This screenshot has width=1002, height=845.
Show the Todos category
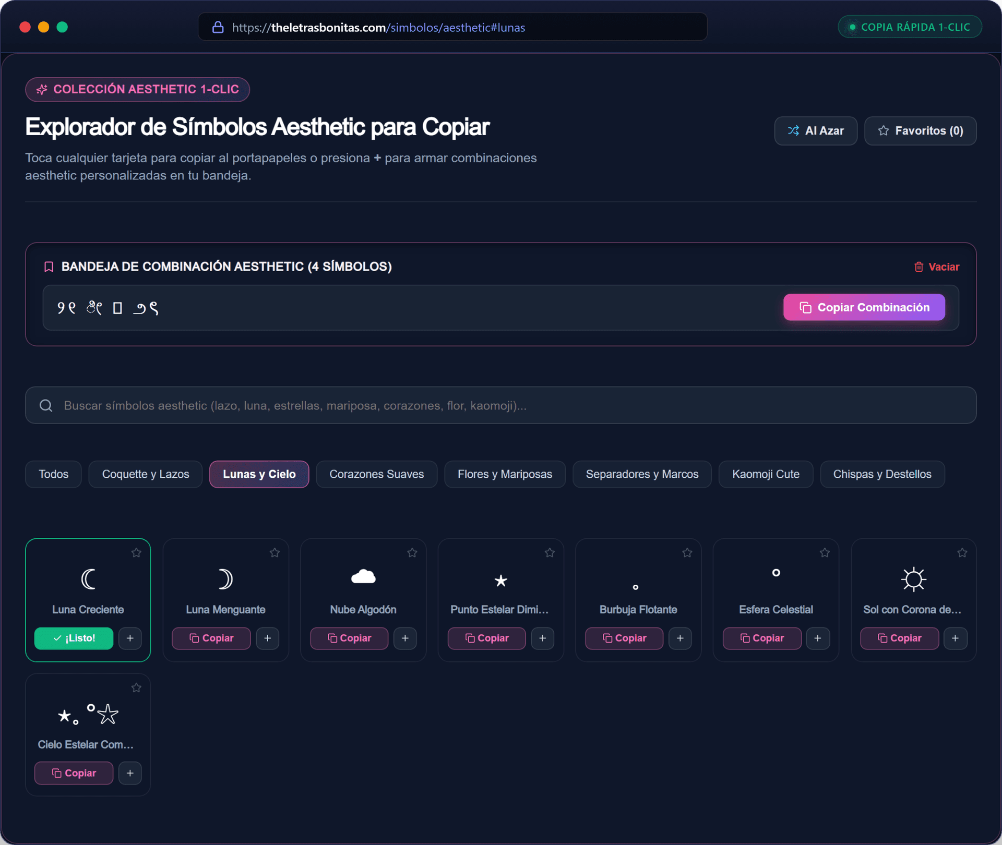point(53,474)
